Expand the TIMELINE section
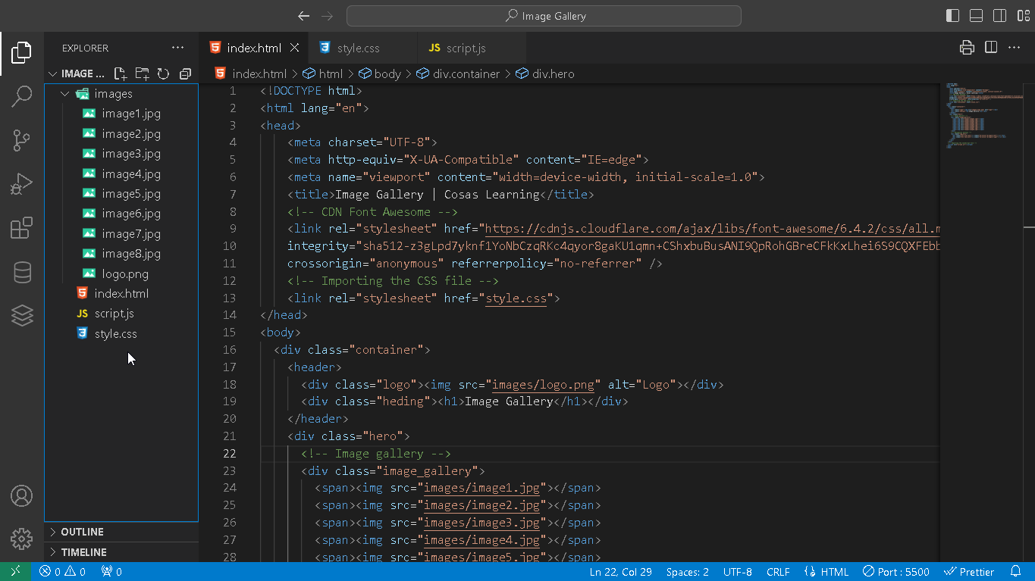This screenshot has height=581, width=1035. point(83,552)
